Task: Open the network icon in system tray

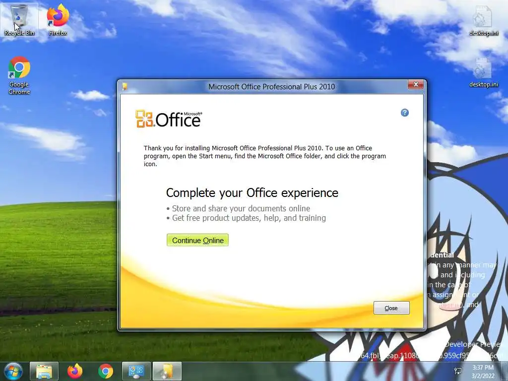Action: (458, 371)
